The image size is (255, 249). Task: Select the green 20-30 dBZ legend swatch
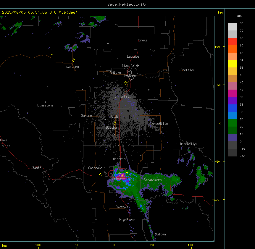(x=233, y=123)
